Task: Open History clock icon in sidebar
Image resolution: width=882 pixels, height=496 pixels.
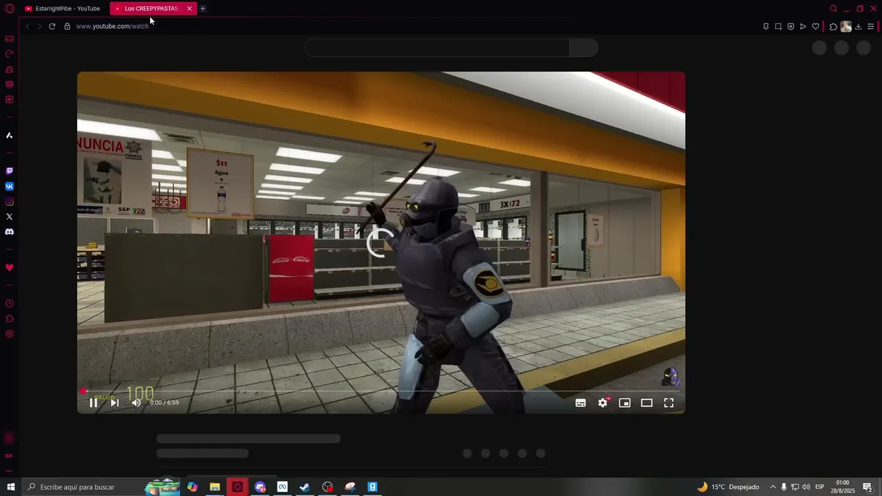Action: pyautogui.click(x=9, y=303)
